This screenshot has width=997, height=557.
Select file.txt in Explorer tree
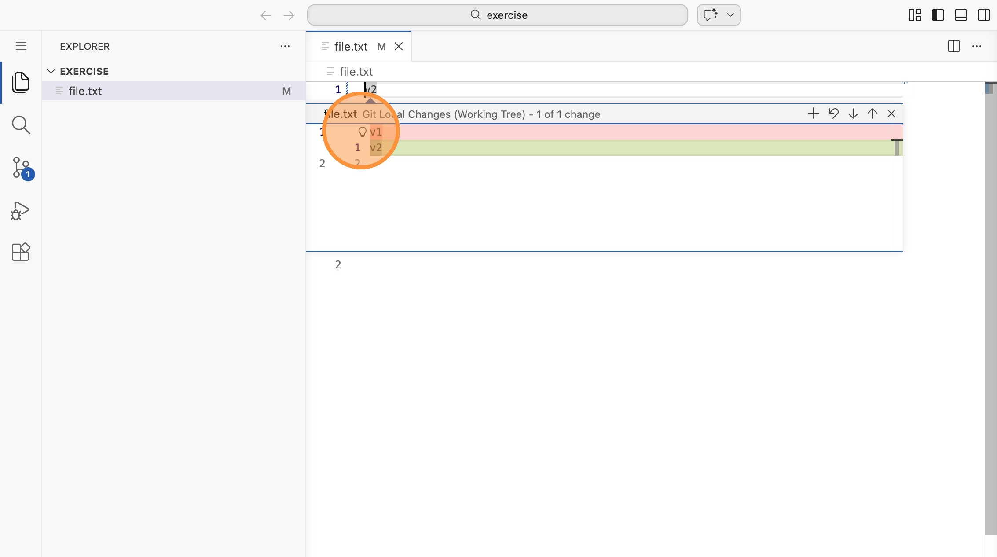pyautogui.click(x=85, y=91)
